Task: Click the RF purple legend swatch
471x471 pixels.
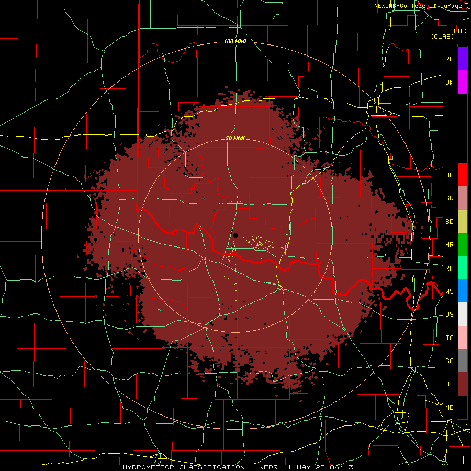Action: point(462,59)
